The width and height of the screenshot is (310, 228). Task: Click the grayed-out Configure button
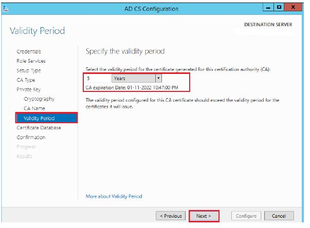(246, 216)
